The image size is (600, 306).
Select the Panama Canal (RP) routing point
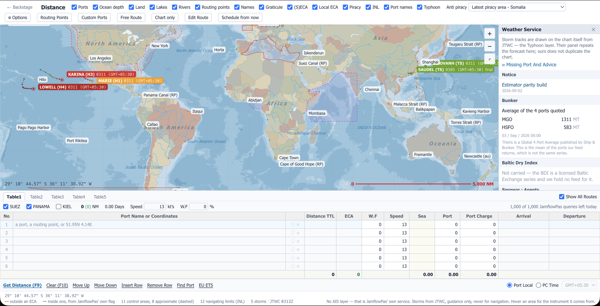pyautogui.click(x=160, y=95)
